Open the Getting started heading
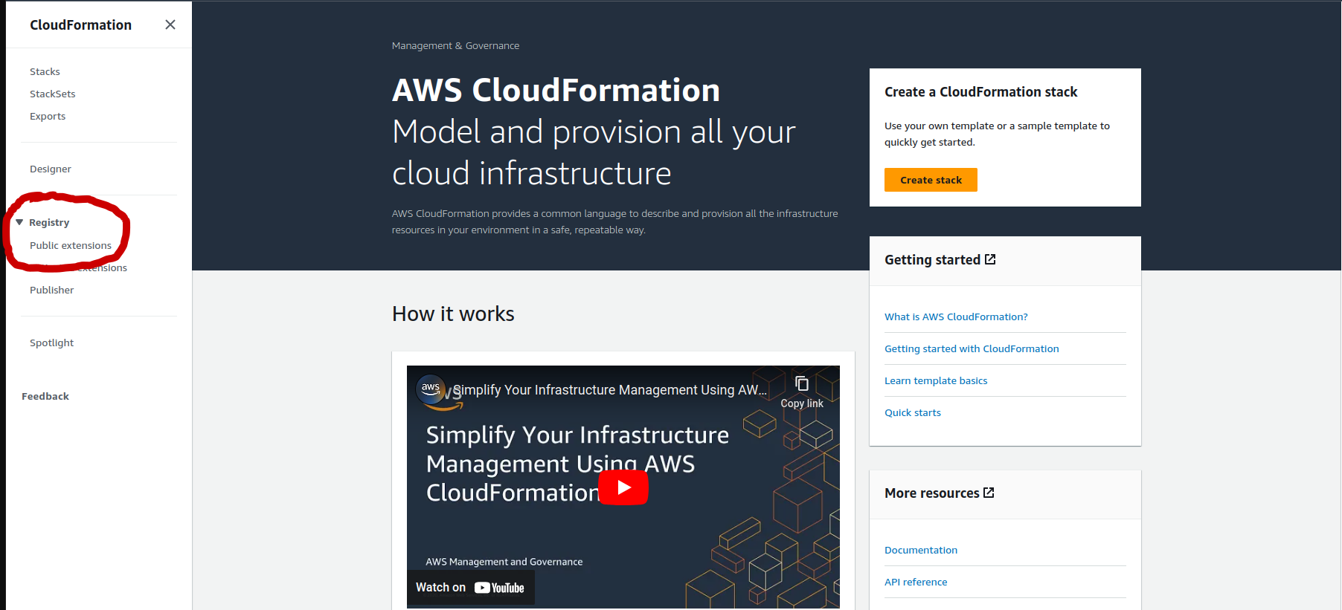 [x=932, y=259]
